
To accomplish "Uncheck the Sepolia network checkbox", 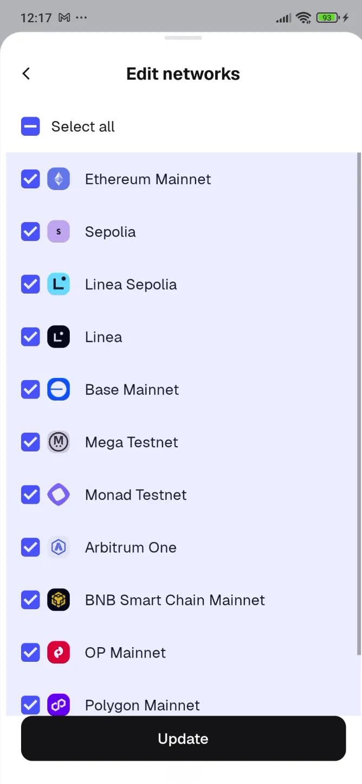I will [30, 231].
